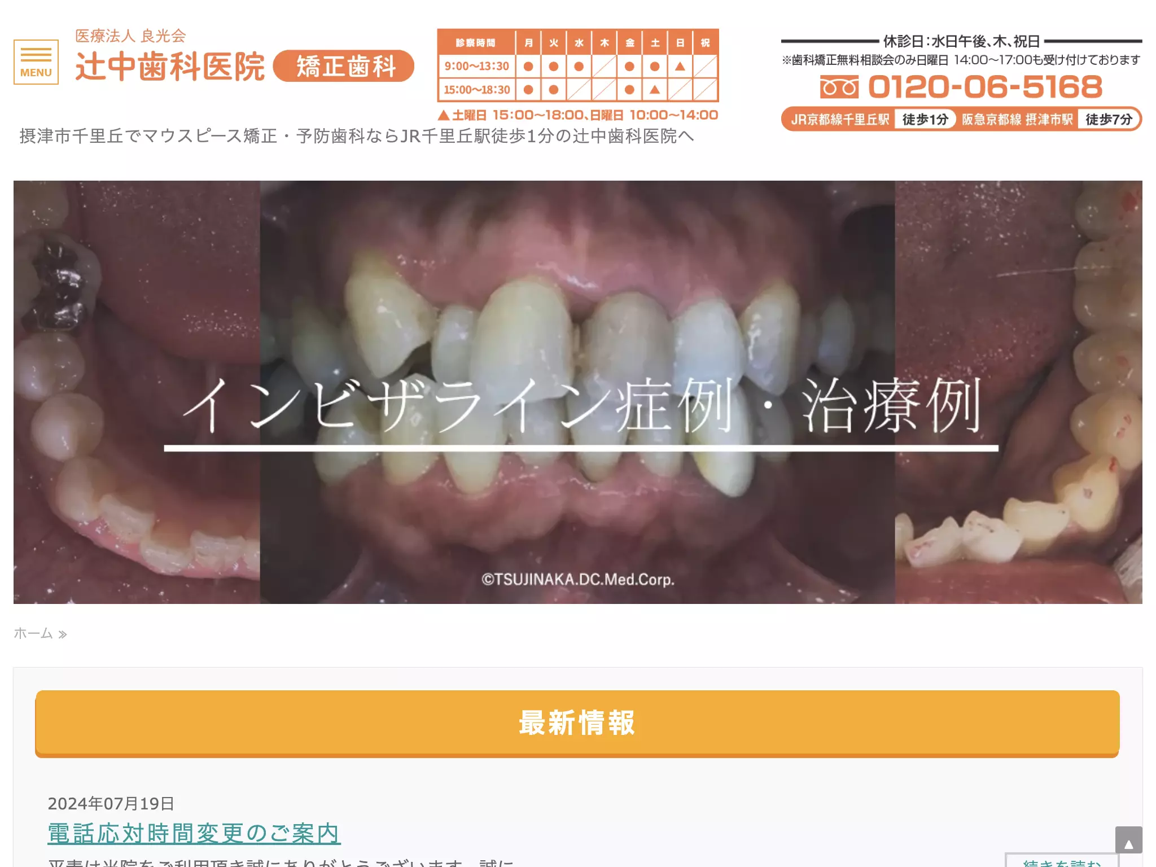Click the 続きを読む read-more button
Viewport: 1156px width, 867px height.
(x=1062, y=860)
